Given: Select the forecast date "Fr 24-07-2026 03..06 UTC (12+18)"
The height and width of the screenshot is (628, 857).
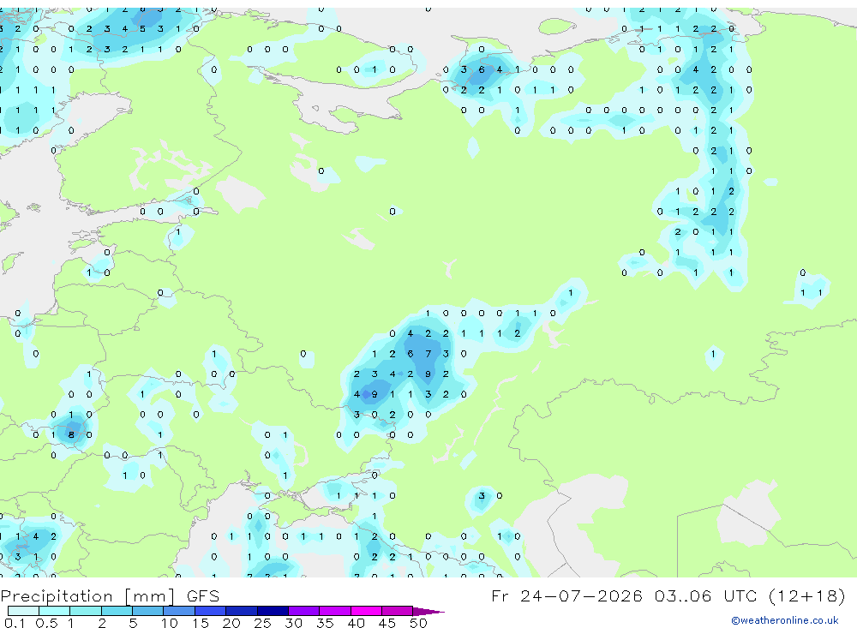Looking at the screenshot, I should point(668,595).
